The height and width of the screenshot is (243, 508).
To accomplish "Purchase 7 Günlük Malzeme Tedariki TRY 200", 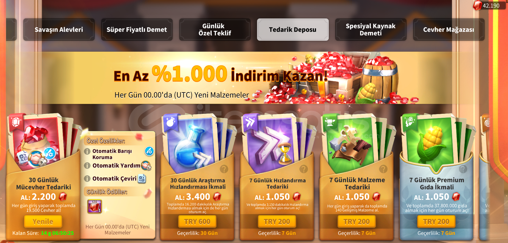I will (357, 222).
